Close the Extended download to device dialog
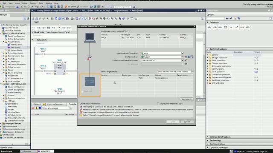This screenshot has width=273, height=153. [x=194, y=26]
